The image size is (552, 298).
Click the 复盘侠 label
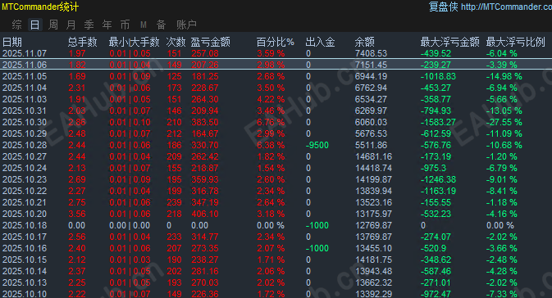pos(444,7)
